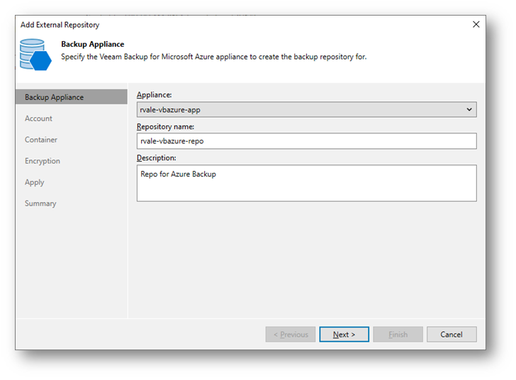Switch to the Encryption wizard step
The image size is (516, 380).
click(x=43, y=161)
